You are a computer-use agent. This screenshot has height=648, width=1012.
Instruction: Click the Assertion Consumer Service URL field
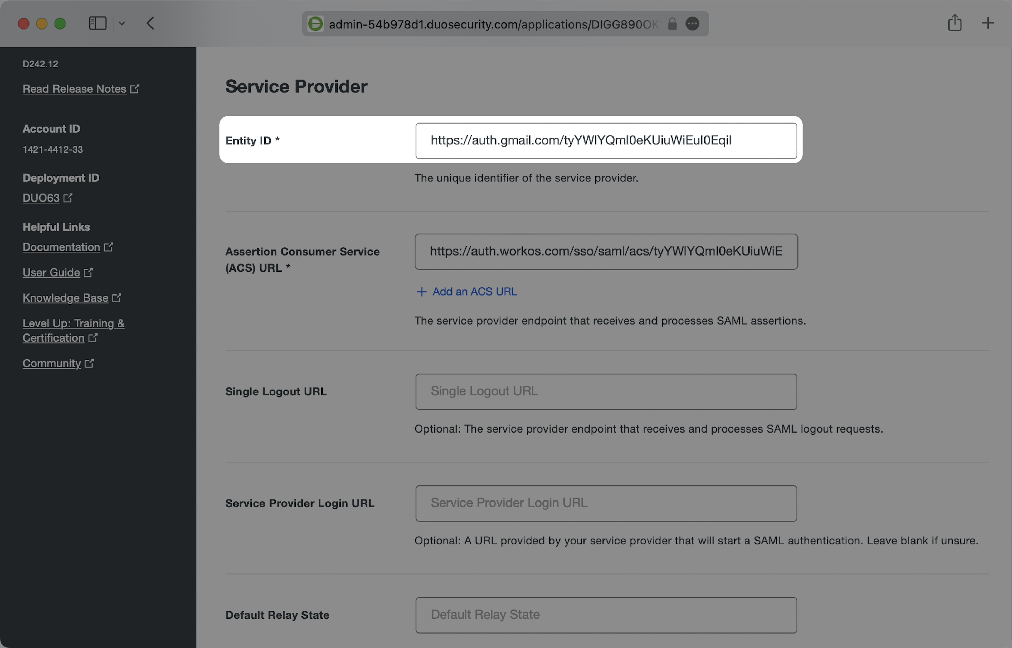(606, 252)
